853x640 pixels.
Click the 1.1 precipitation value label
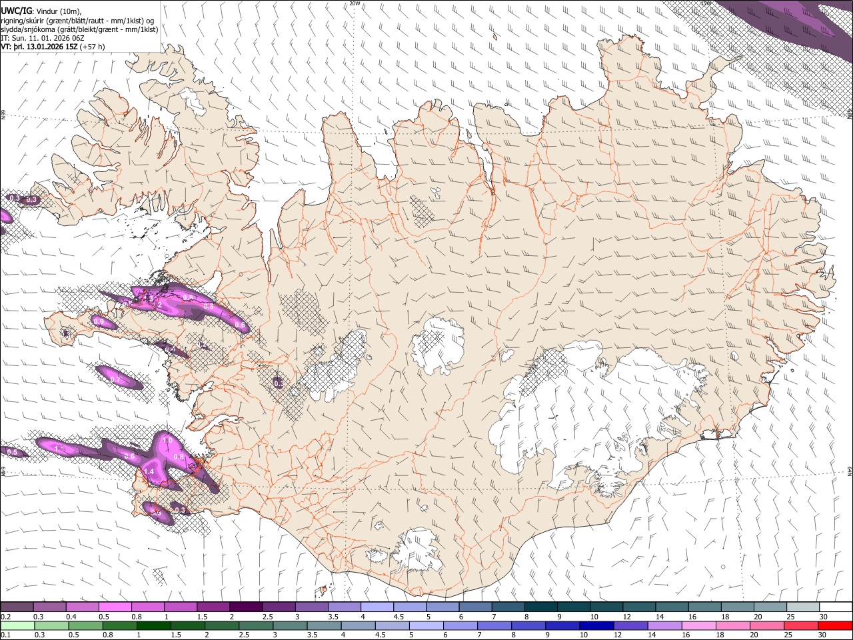coord(59,448)
